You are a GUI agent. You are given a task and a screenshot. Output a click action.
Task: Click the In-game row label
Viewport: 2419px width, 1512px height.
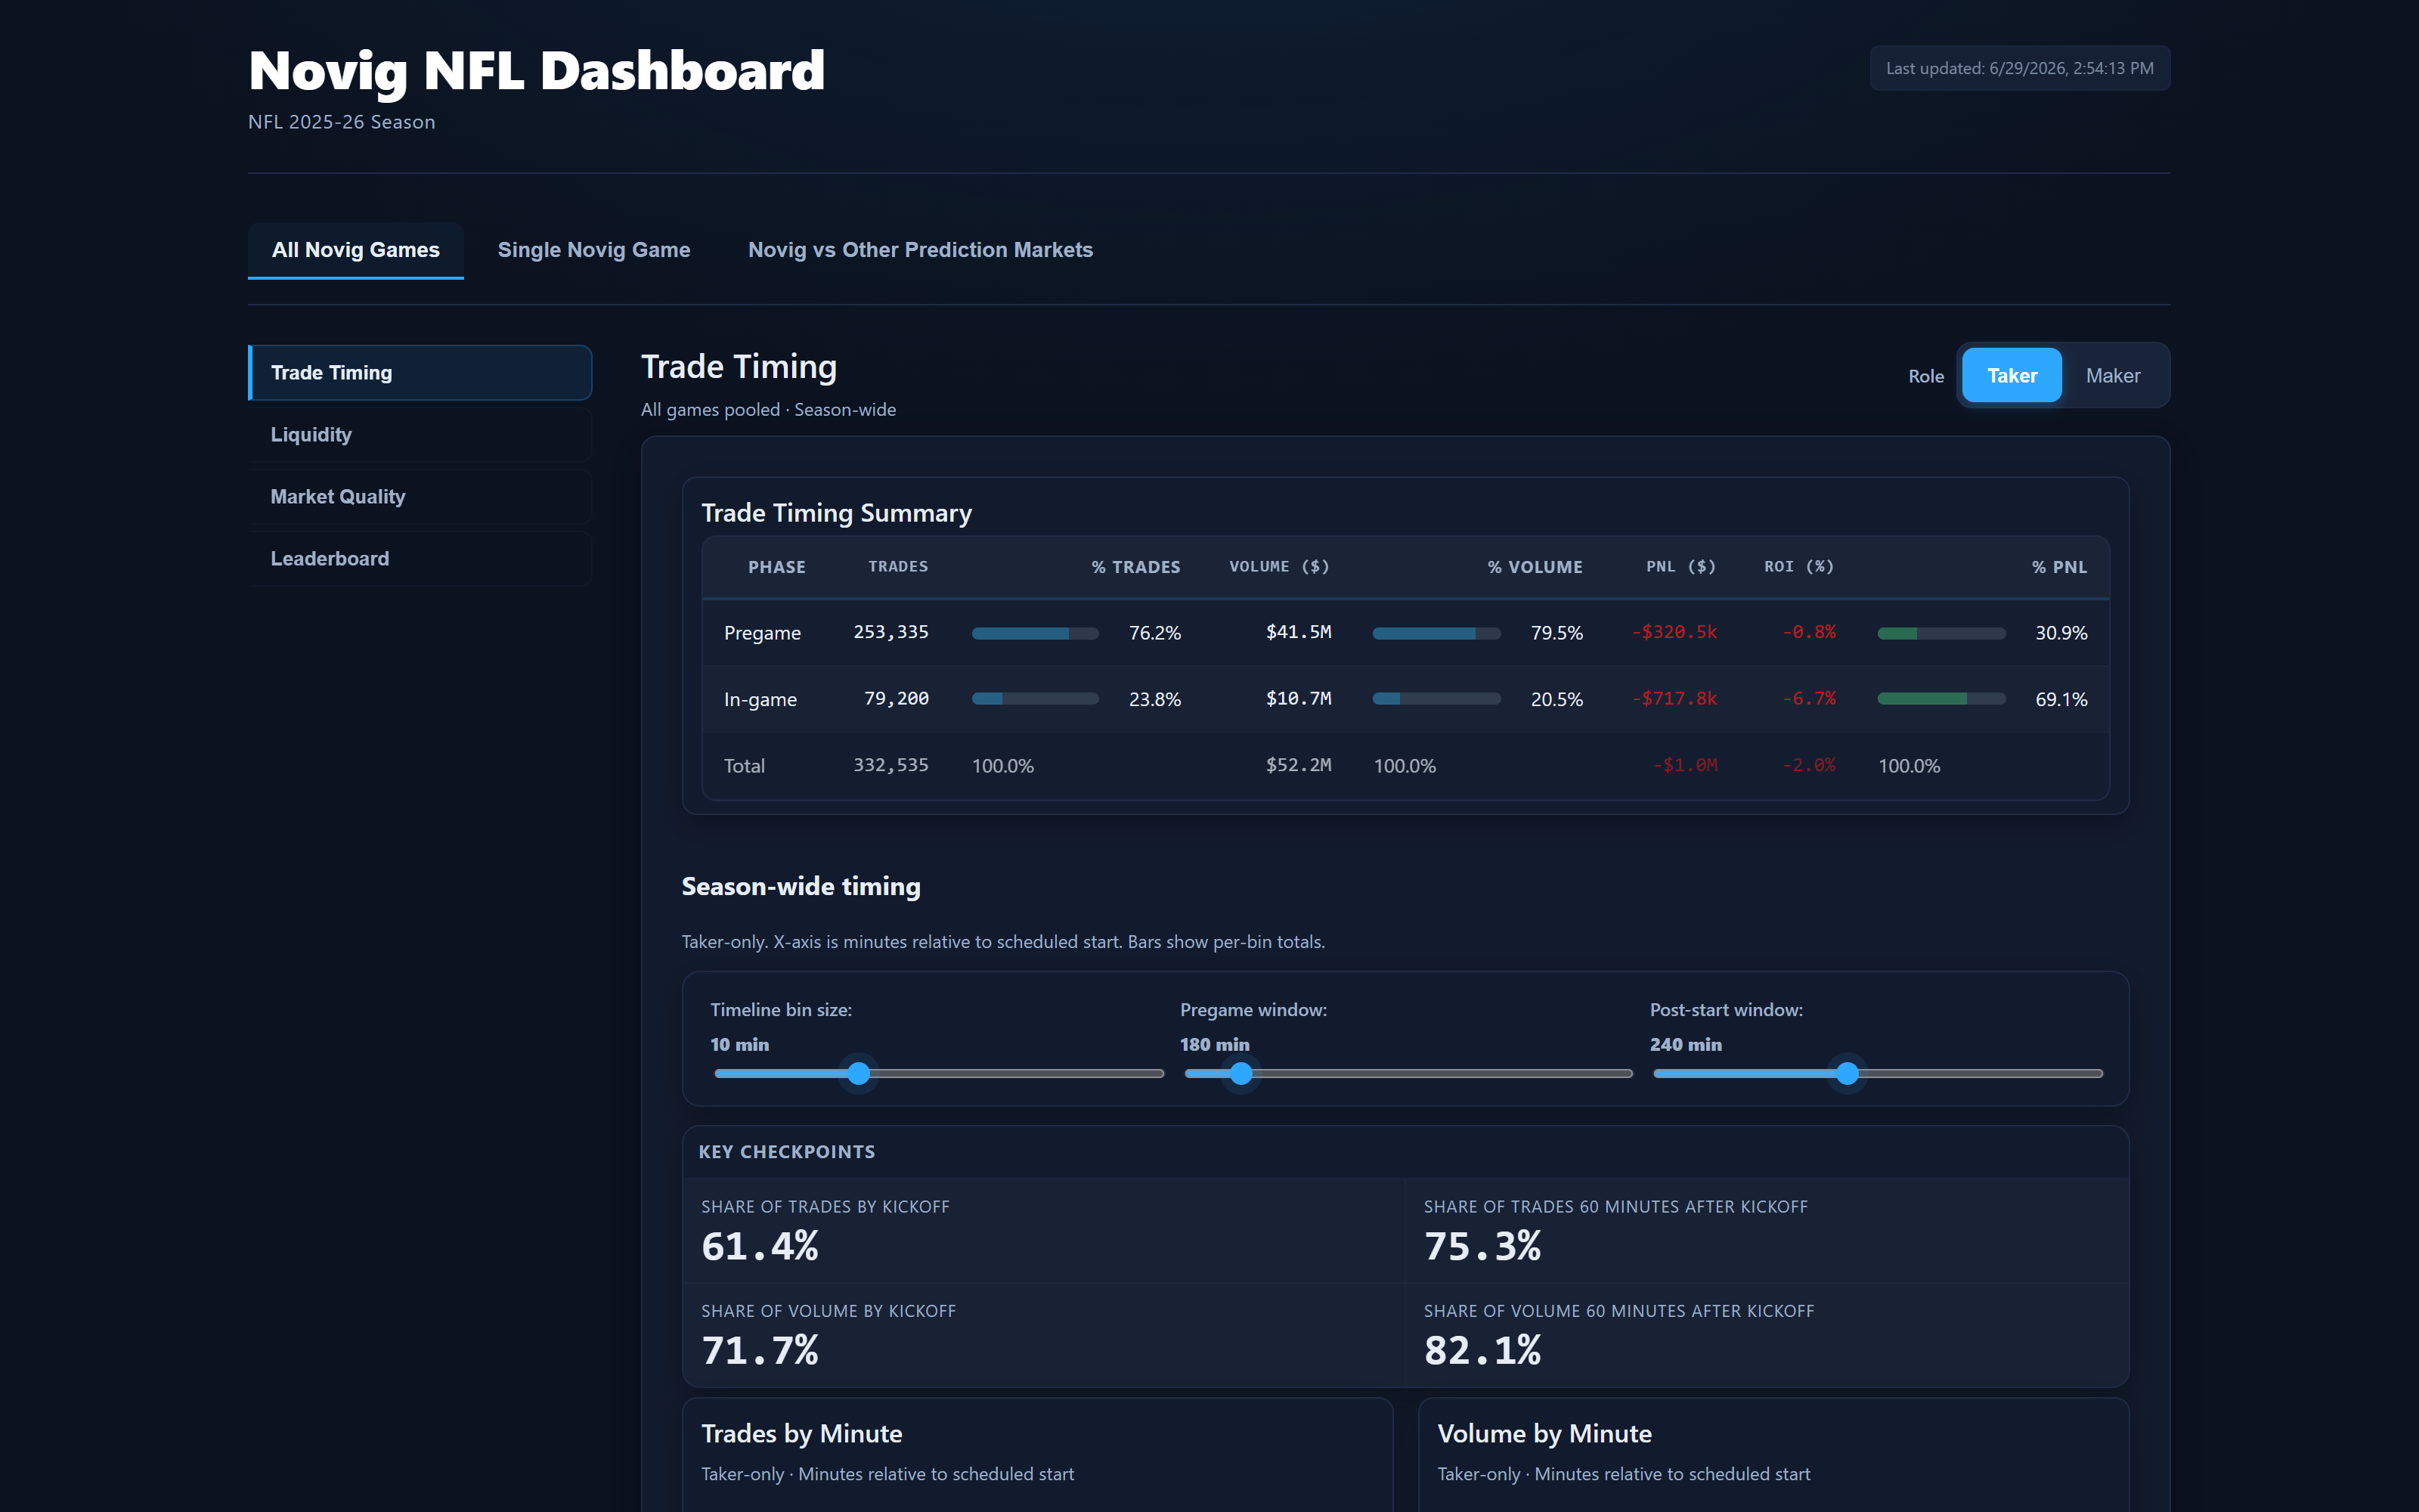[x=760, y=699]
